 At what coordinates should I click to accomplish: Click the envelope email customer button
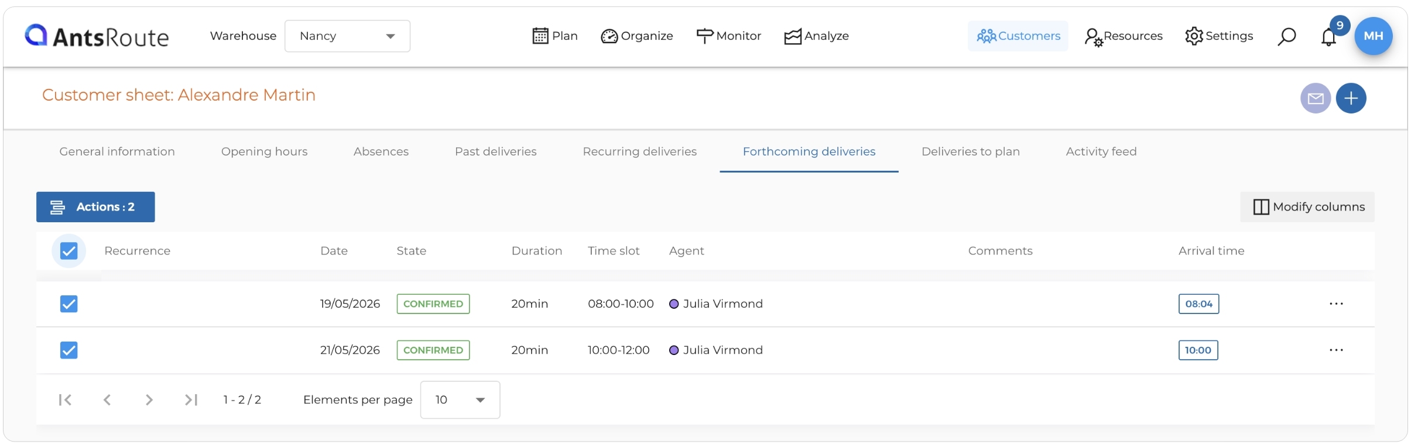coord(1316,98)
